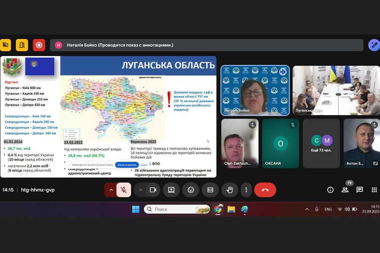
Task: Open activities grid icon
Action: [x=374, y=190]
